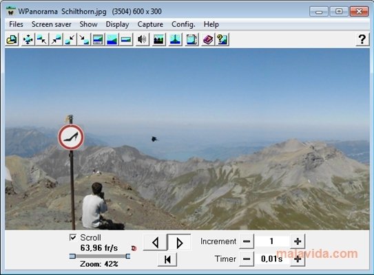Open the Screen saver menu
Screen dimensions: 374x275
tap(51, 24)
